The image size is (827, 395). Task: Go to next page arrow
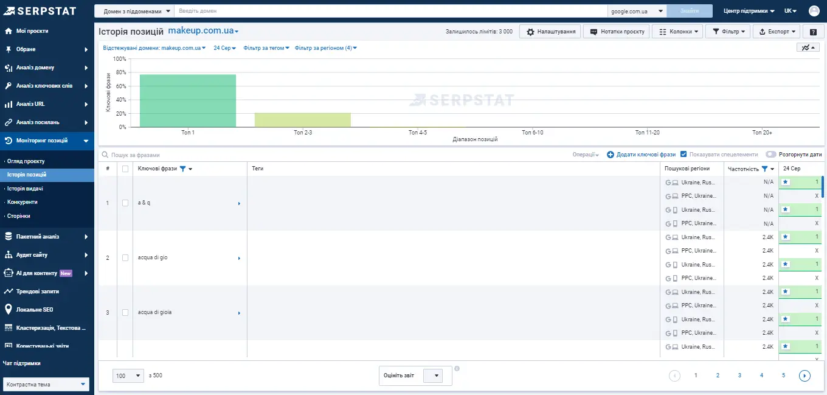805,376
